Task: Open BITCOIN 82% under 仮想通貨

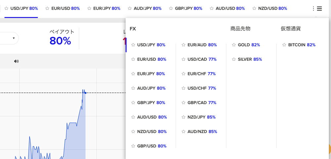Action: (302, 45)
